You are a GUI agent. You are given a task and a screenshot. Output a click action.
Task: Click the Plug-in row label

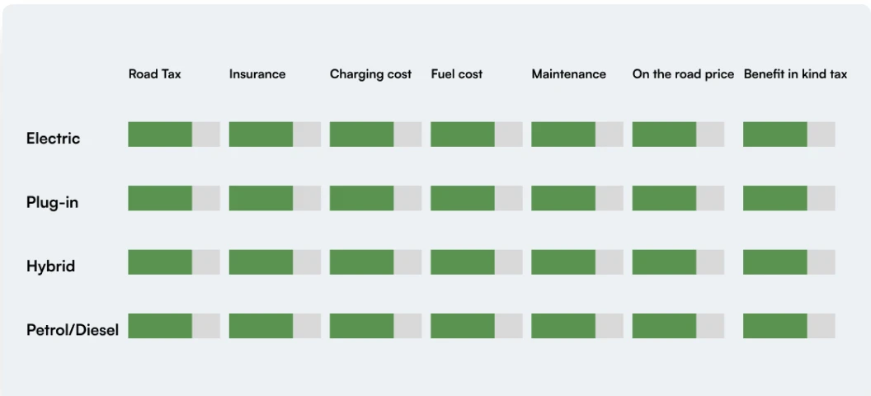(x=52, y=202)
